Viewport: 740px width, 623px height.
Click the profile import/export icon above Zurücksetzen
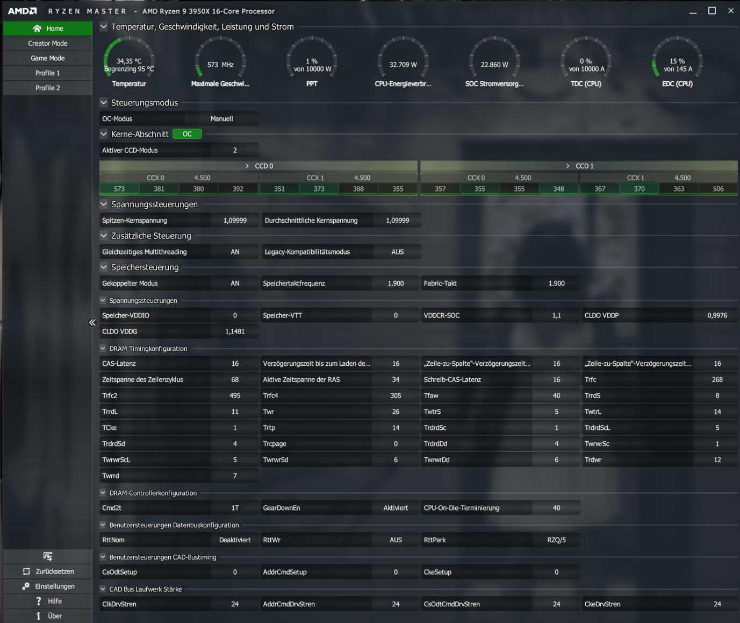pos(48,556)
